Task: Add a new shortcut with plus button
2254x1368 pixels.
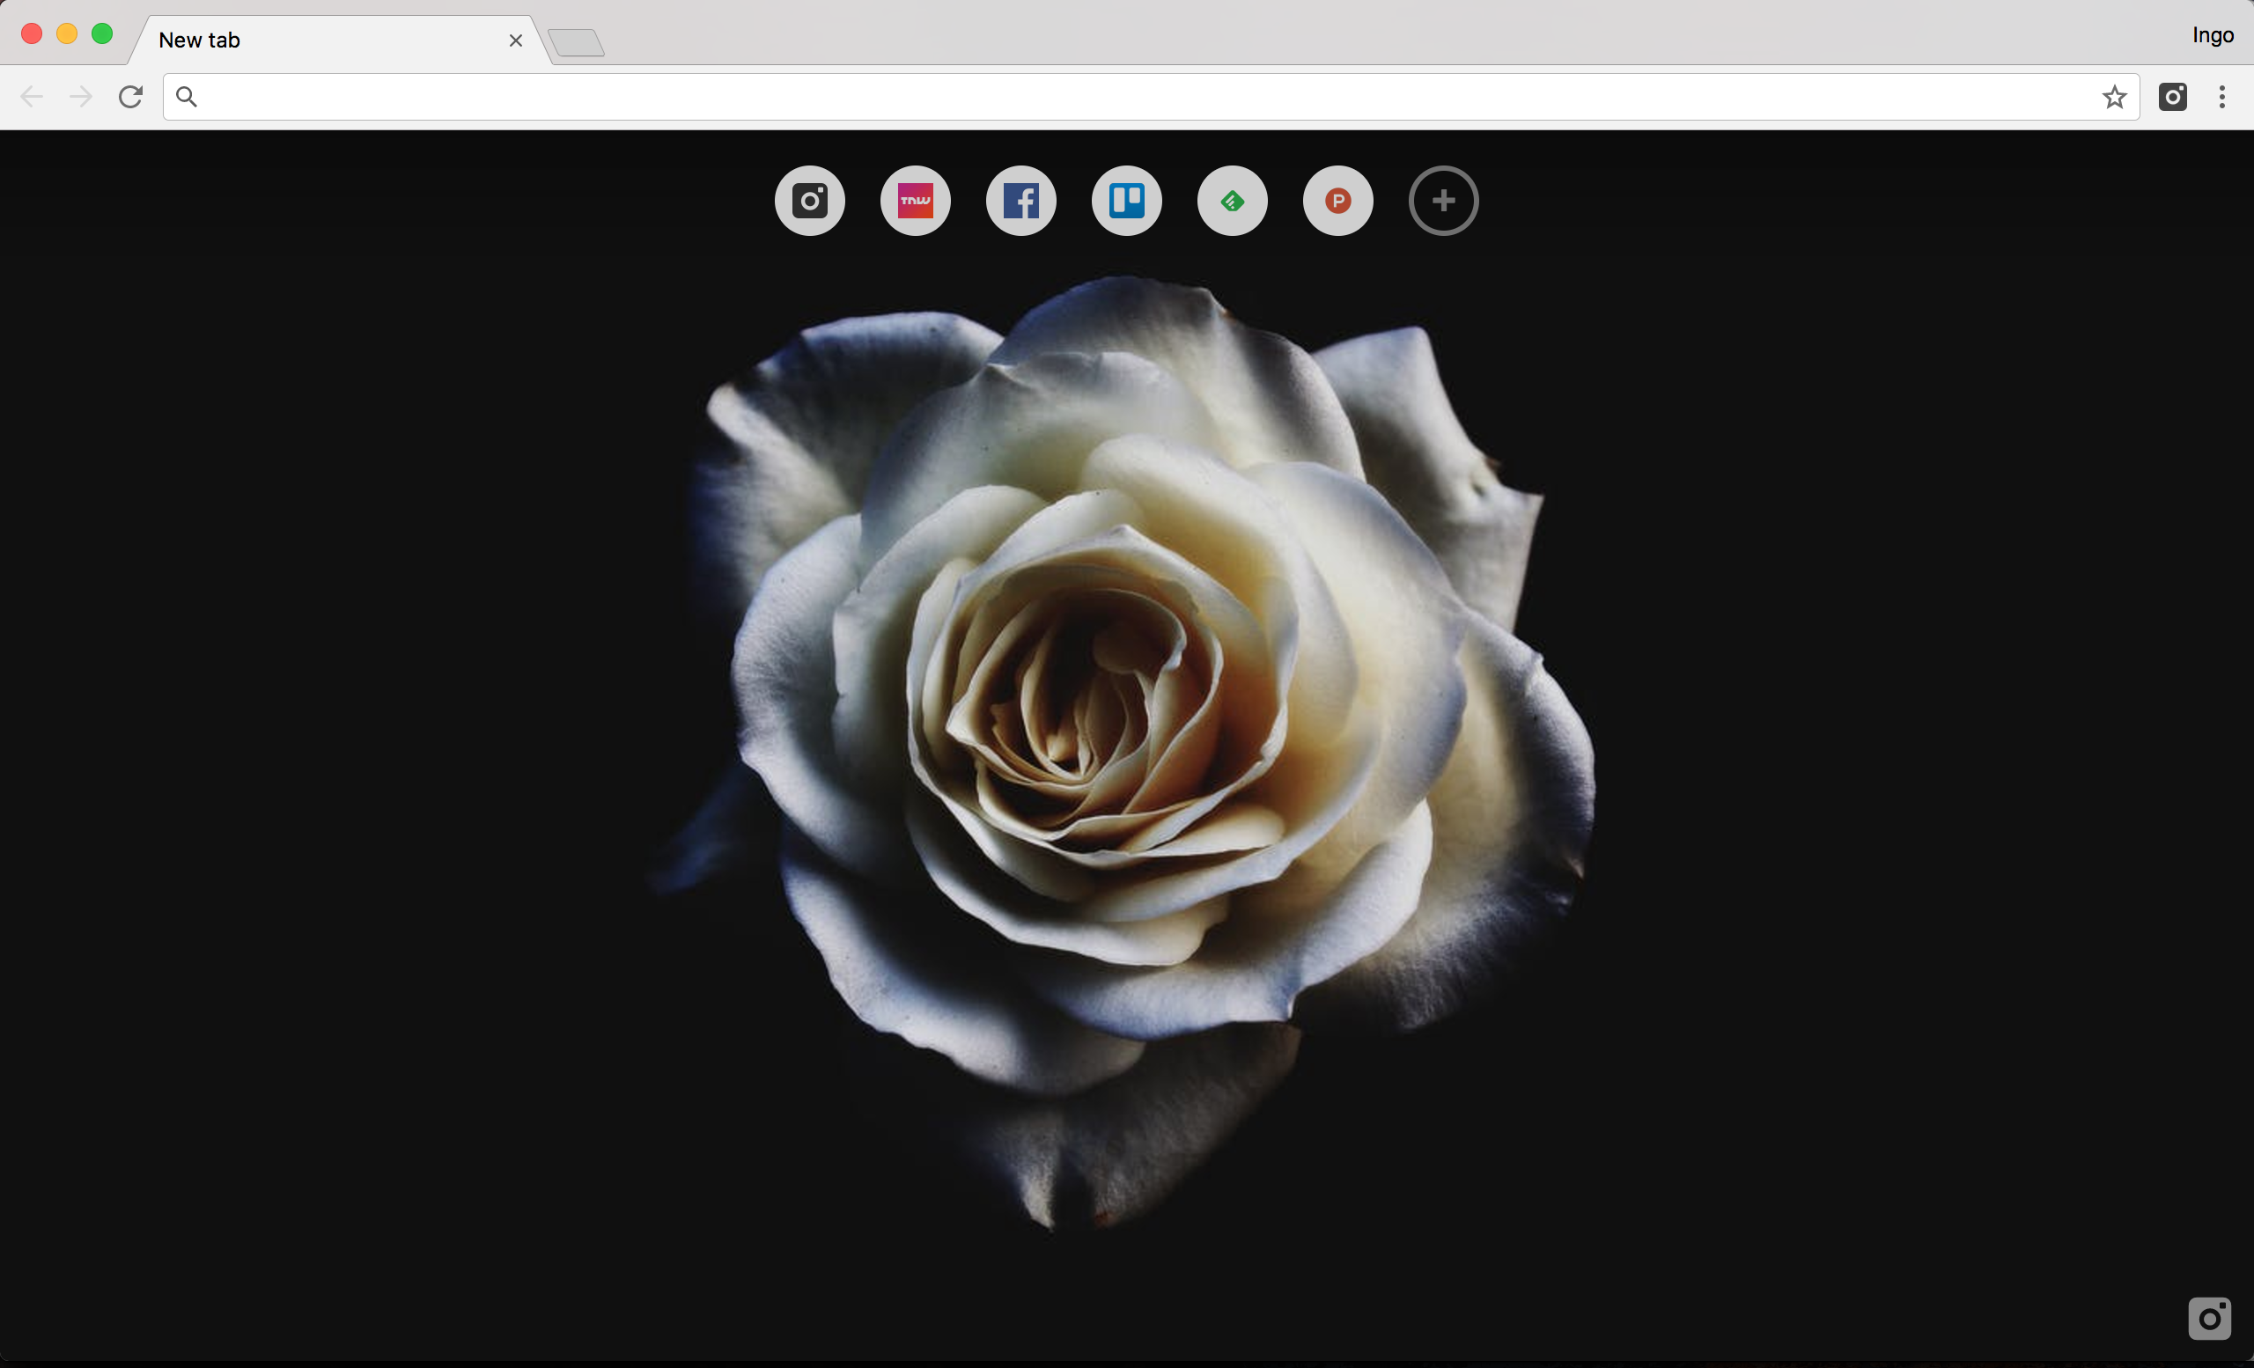Action: [x=1443, y=200]
